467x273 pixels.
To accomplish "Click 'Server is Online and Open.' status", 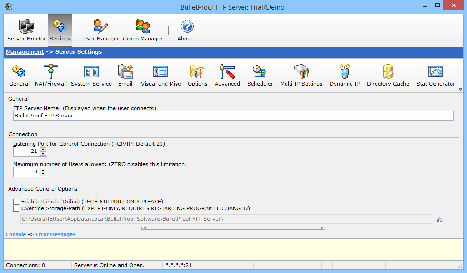I will click(x=109, y=265).
